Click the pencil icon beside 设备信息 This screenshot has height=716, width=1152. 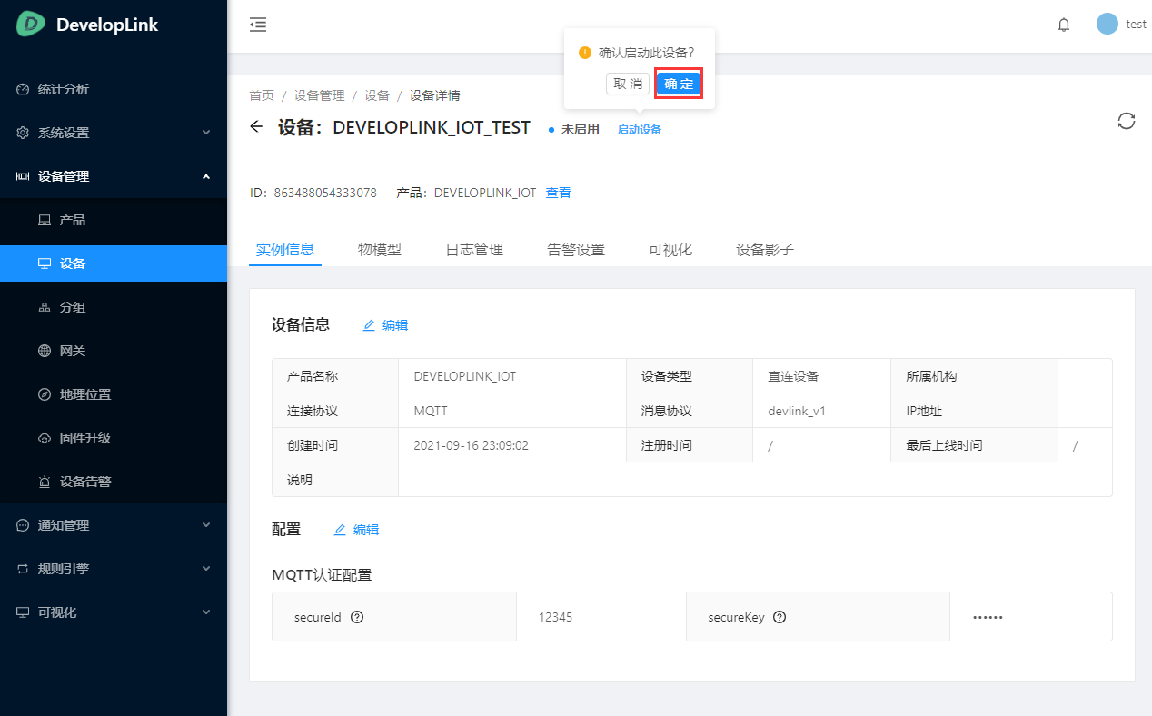tap(369, 325)
